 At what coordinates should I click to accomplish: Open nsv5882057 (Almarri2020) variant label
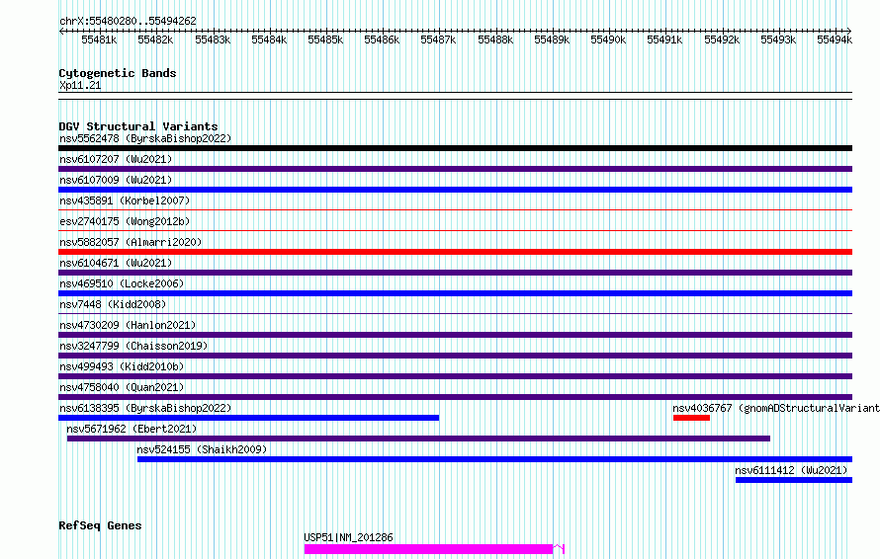click(x=131, y=242)
